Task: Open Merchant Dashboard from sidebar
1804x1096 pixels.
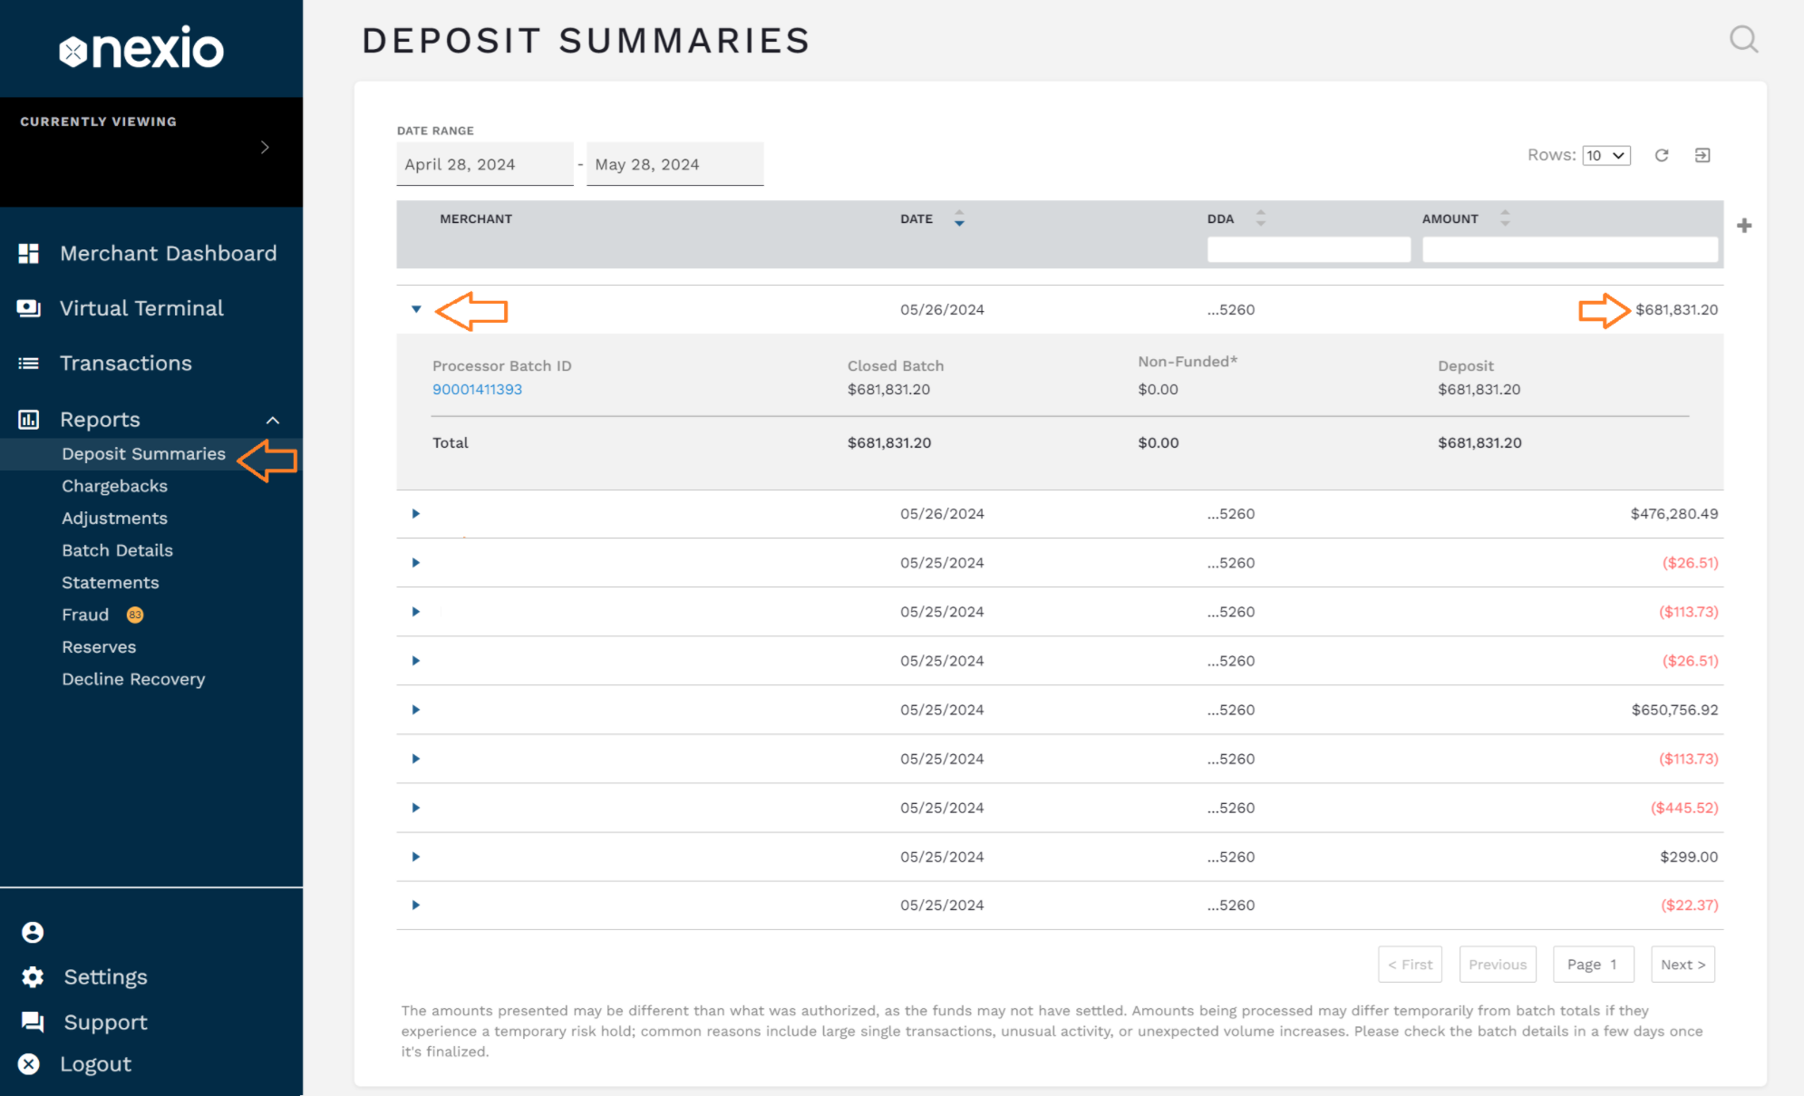Action: click(168, 254)
